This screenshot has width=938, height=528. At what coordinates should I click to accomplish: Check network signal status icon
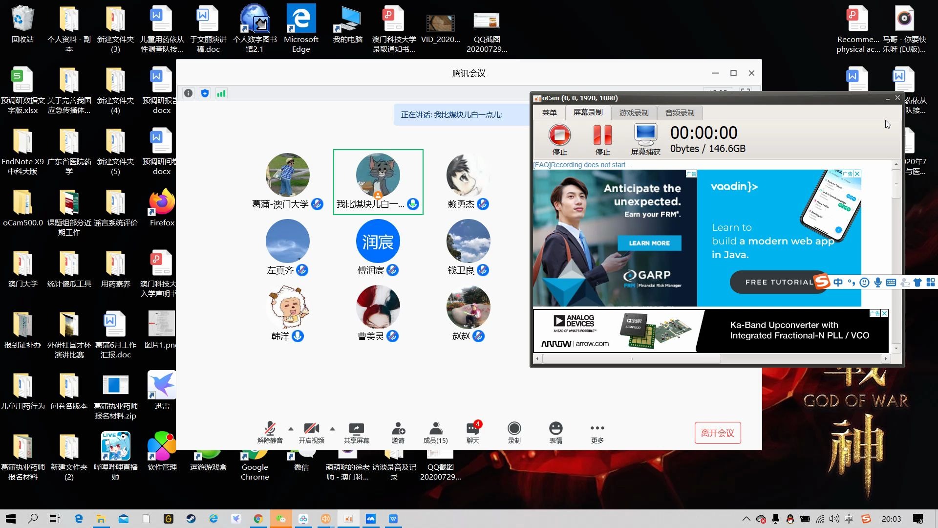[221, 93]
